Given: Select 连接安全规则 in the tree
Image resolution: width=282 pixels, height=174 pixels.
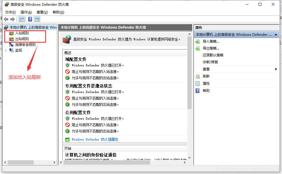Looking at the screenshot, I should pyautogui.click(x=25, y=45).
